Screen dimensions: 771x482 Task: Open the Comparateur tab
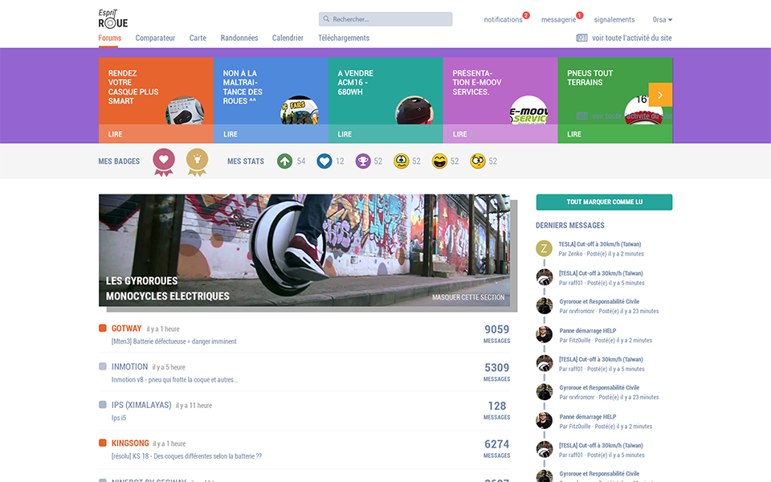[x=155, y=38]
